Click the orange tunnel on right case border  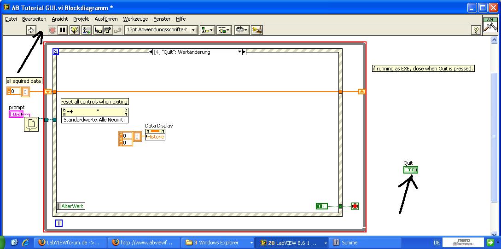pos(340,92)
